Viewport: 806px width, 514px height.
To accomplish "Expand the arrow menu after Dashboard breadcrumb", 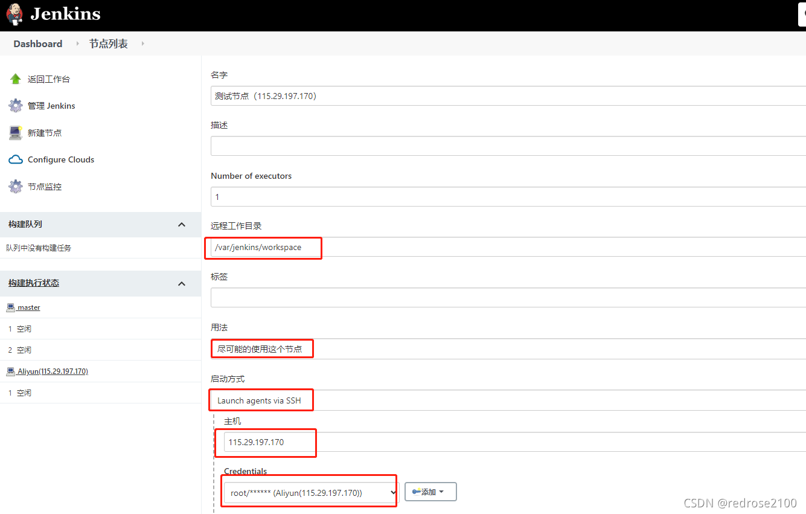I will 77,43.
